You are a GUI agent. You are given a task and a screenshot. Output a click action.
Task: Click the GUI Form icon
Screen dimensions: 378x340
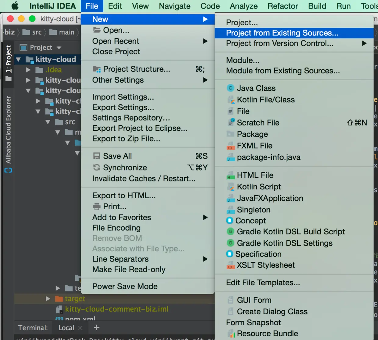click(230, 300)
